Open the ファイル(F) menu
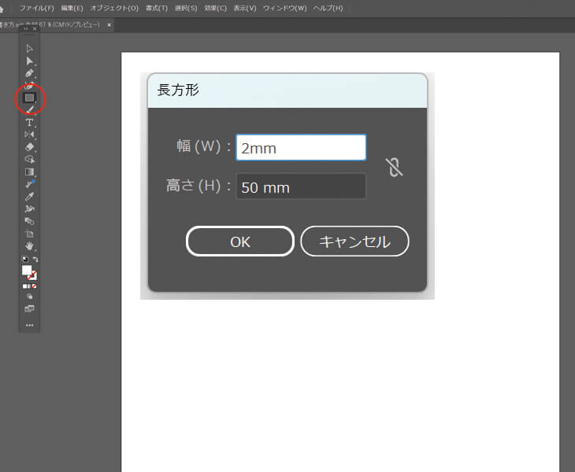This screenshot has height=472, width=575. [36, 8]
